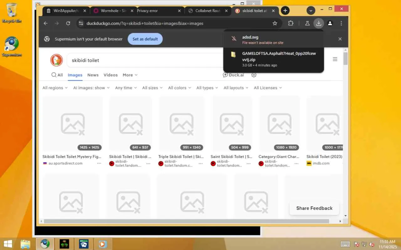Open search settings gear beside Duck.ai
Viewport: 401px width, 250px height.
(x=254, y=75)
